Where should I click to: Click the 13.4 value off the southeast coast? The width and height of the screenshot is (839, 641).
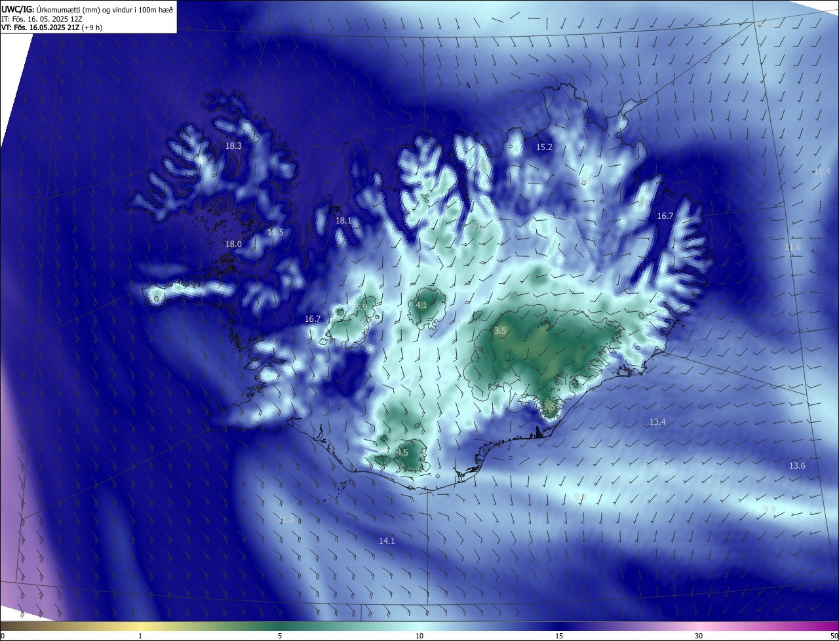[657, 422]
